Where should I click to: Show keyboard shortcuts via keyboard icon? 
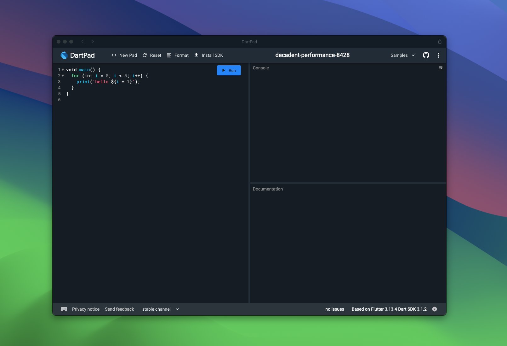click(64, 309)
